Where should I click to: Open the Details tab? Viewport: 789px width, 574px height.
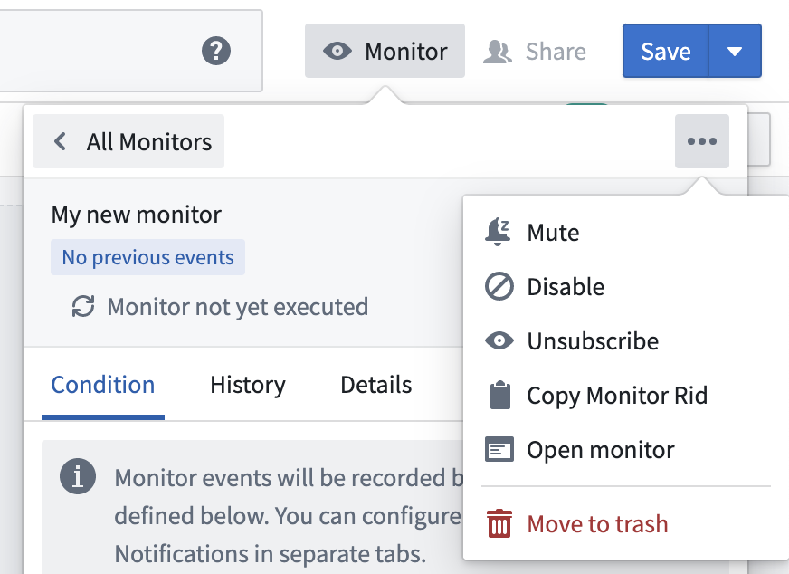tap(375, 385)
